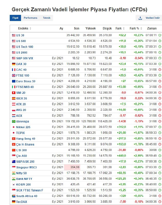Sort table by Fark column
Viewport: 162px width, 205px height.
[120, 28]
